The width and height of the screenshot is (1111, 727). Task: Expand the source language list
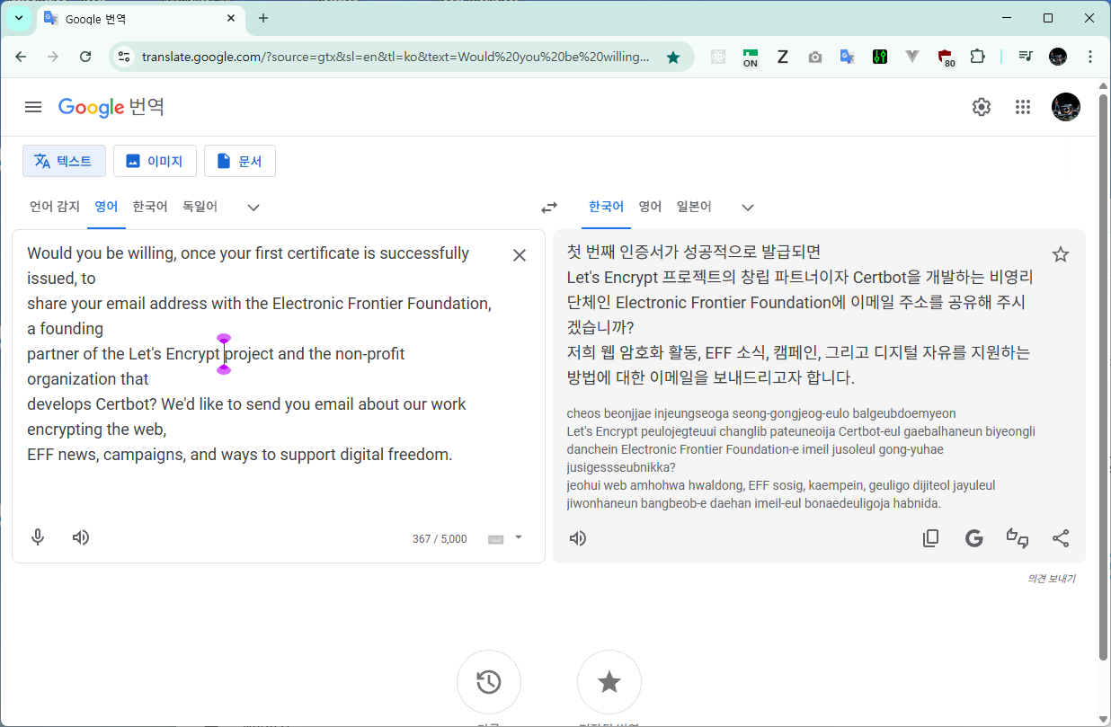(253, 208)
